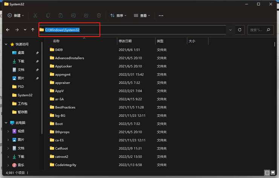Sort by 大小 column header
The height and width of the screenshot is (178, 279).
pyautogui.click(x=192, y=41)
